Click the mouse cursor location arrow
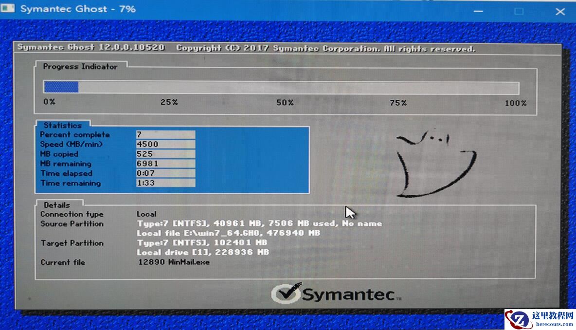Image resolution: width=576 pixels, height=330 pixels. pos(350,213)
